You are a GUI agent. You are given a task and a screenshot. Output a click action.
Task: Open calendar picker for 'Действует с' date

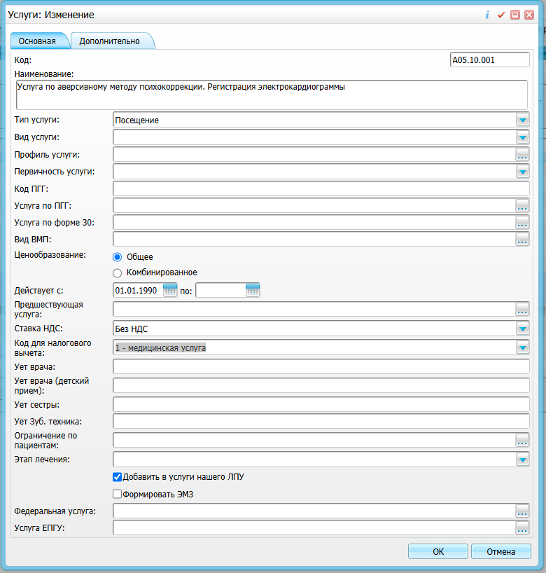click(x=170, y=290)
